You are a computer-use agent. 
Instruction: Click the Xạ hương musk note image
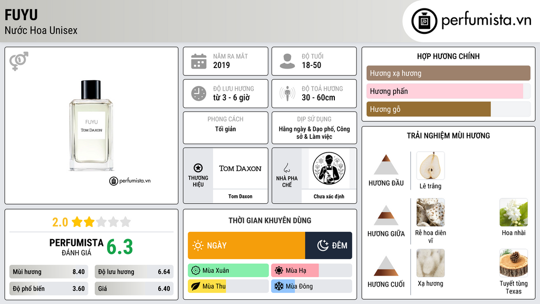click(x=430, y=263)
